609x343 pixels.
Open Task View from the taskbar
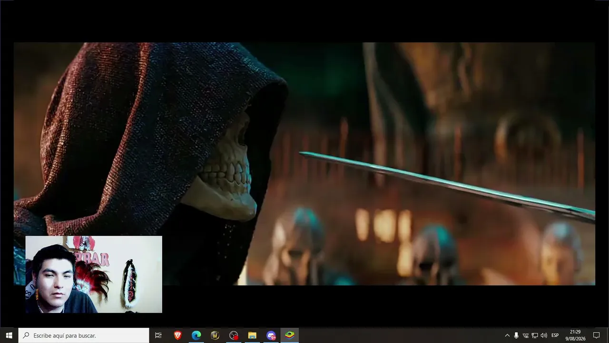(158, 335)
